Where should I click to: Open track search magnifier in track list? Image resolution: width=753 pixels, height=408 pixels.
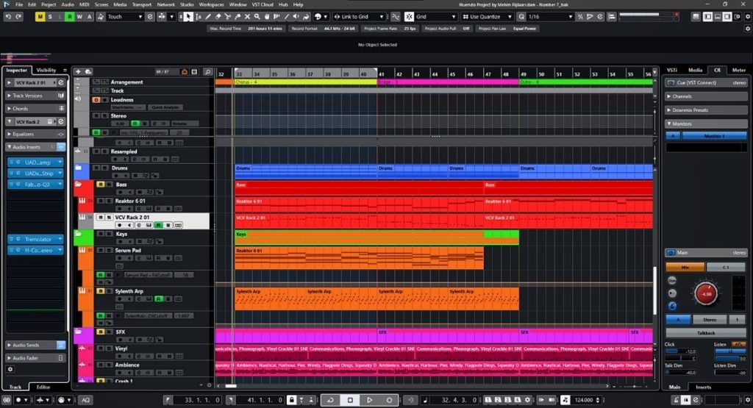(207, 71)
